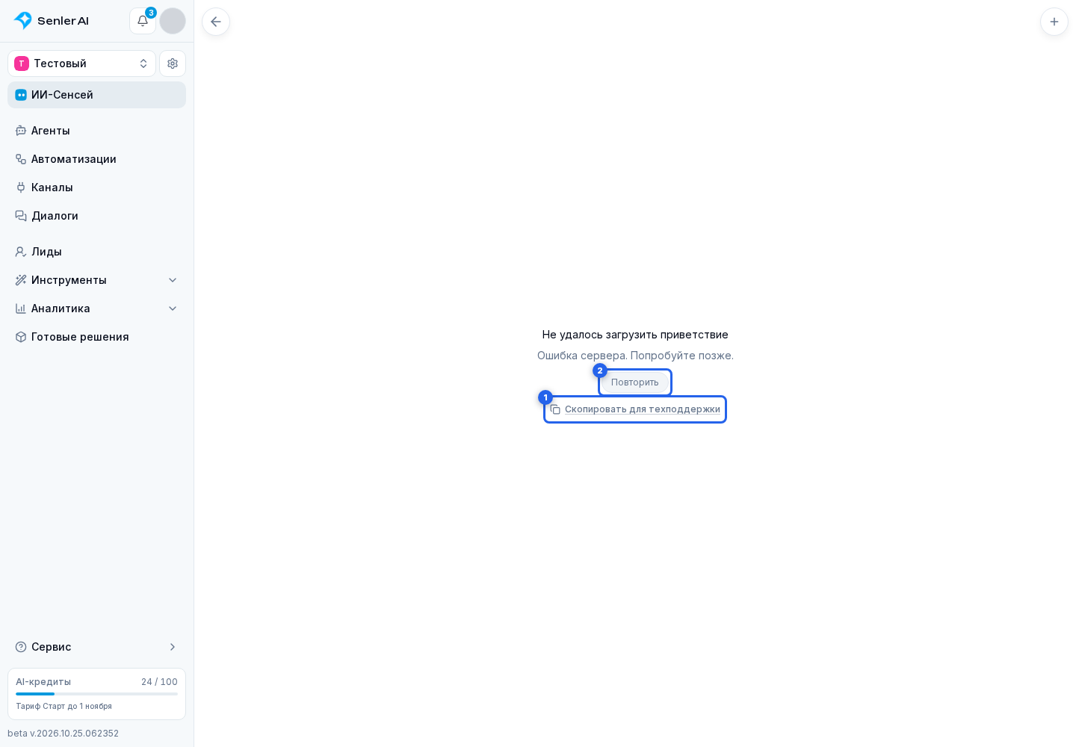Click the plug icon beside Каналы
This screenshot has width=1076, height=747.
tap(21, 187)
